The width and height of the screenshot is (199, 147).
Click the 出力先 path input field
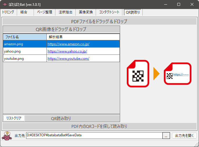[x=94, y=135]
